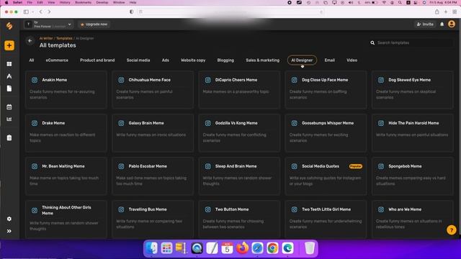Open DiCaprio Cheers Meme template
The height and width of the screenshot is (259, 461).
[239, 90]
